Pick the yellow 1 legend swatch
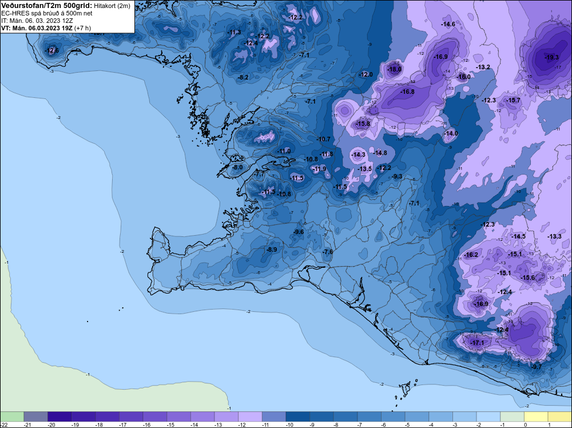The width and height of the screenshot is (572, 428). [x=560, y=417]
